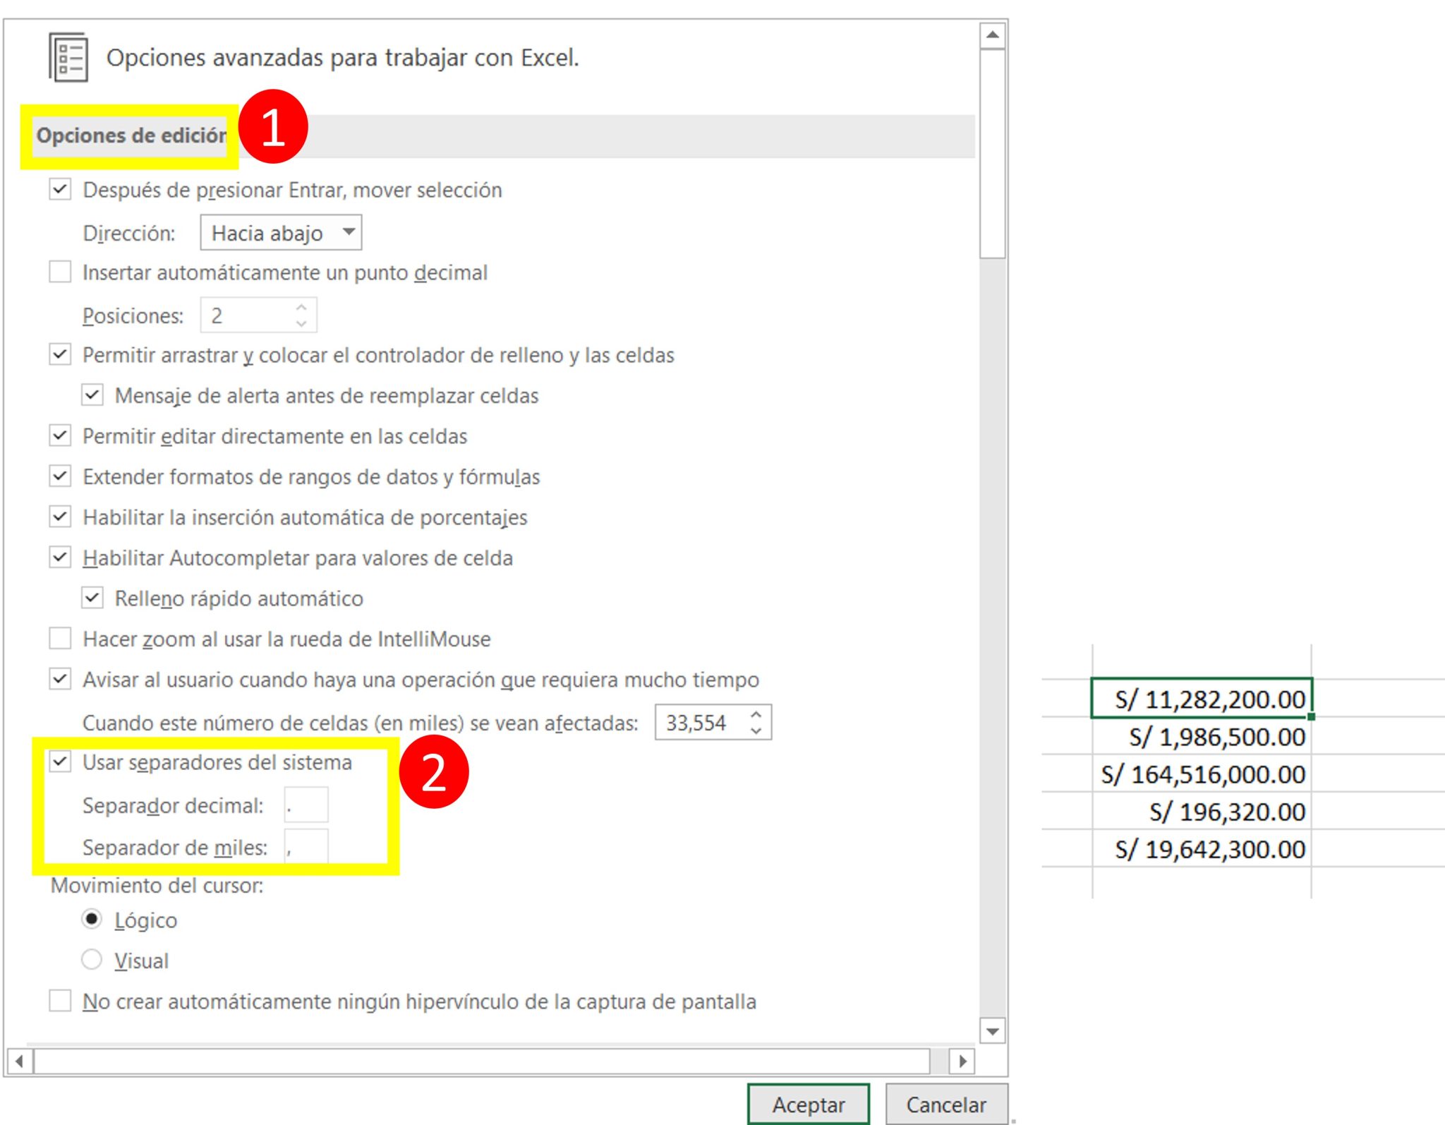Viewport: 1445px width, 1125px height.
Task: Disable 'Mensaje de alerta antes de reemplazar celdas'
Action: (94, 395)
